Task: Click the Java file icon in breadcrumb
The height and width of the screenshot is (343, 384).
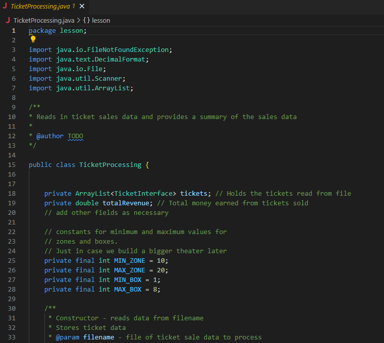Action: click(x=8, y=20)
